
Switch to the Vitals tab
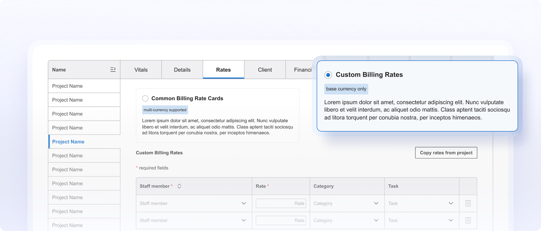pyautogui.click(x=141, y=70)
